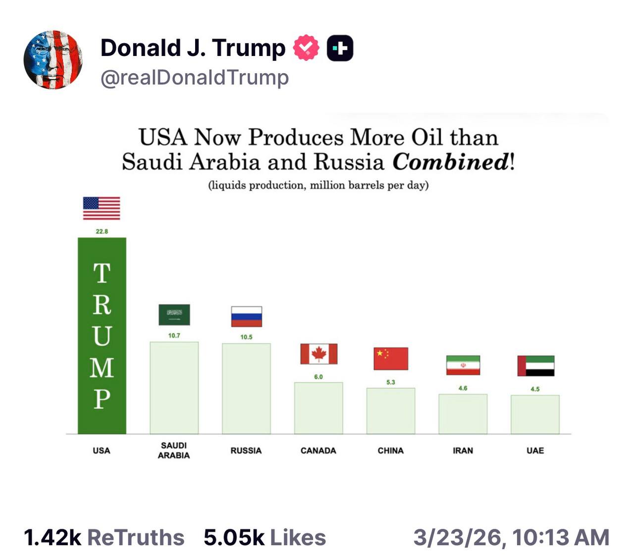
Task: Click the Russia flag icon
Action: [x=246, y=317]
